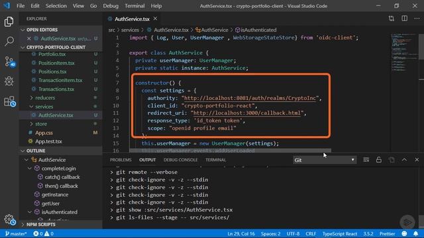Image resolution: width=424 pixels, height=238 pixels.
Task: Open the editor more actions ellipsis
Action: (417, 19)
